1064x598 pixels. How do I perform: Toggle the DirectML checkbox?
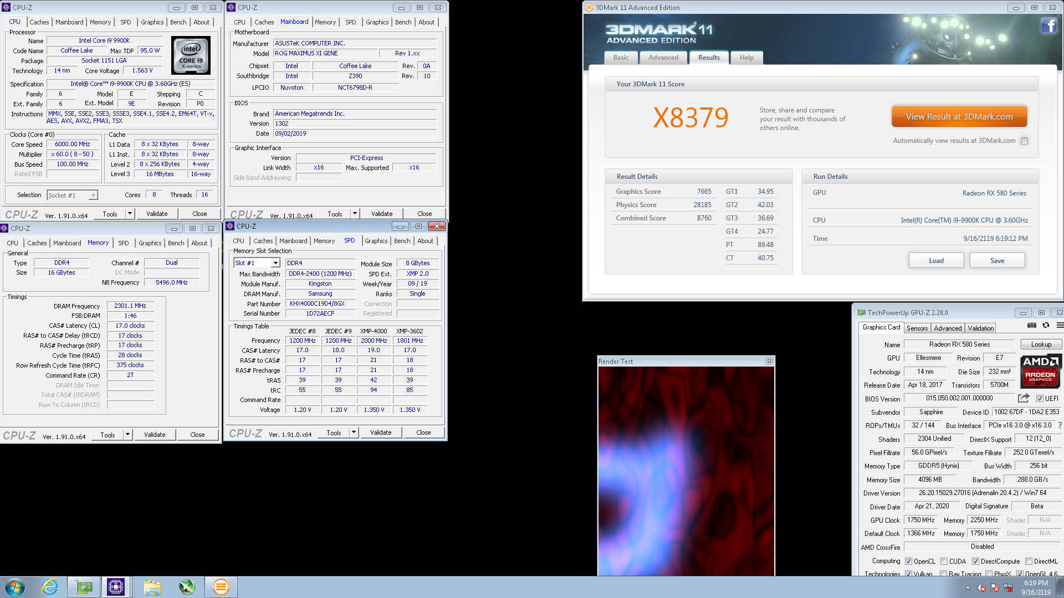coord(1029,561)
